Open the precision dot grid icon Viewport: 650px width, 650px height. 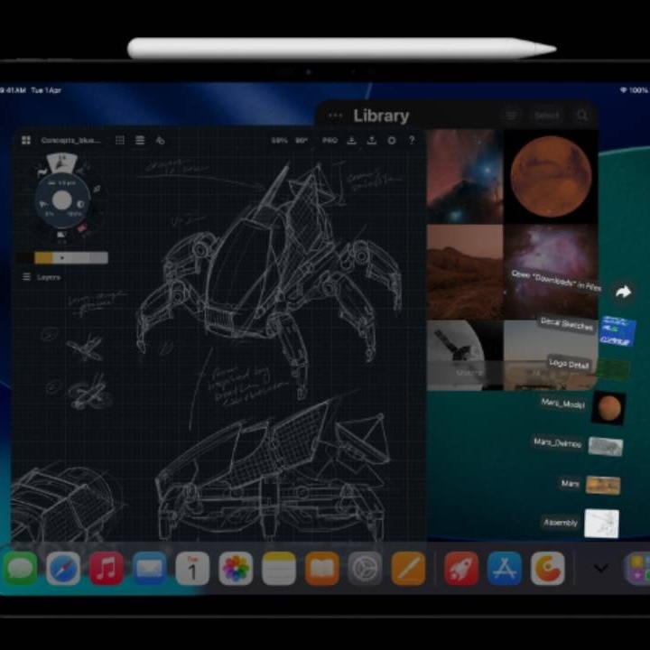pyautogui.click(x=120, y=141)
